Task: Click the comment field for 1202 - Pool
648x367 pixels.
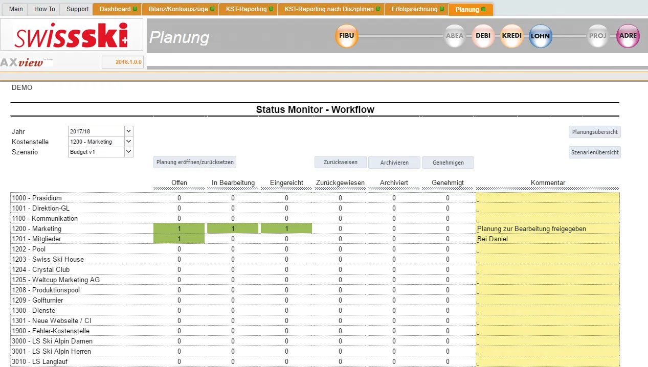Action: [548, 249]
